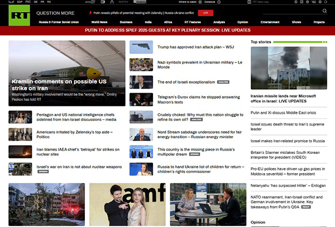Open Israel issues death threat story

point(287,127)
